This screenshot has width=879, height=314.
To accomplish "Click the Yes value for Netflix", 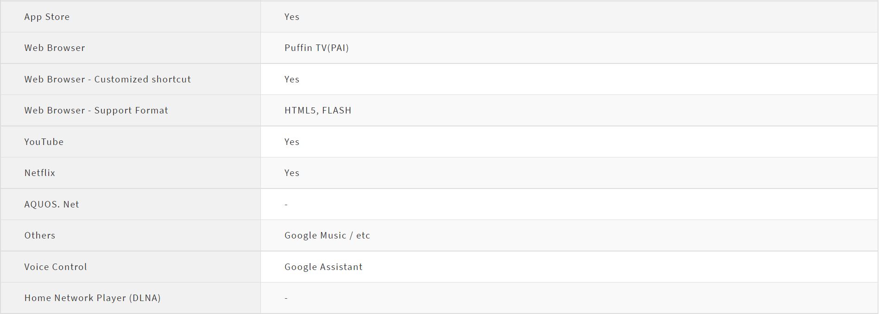I will pos(292,173).
